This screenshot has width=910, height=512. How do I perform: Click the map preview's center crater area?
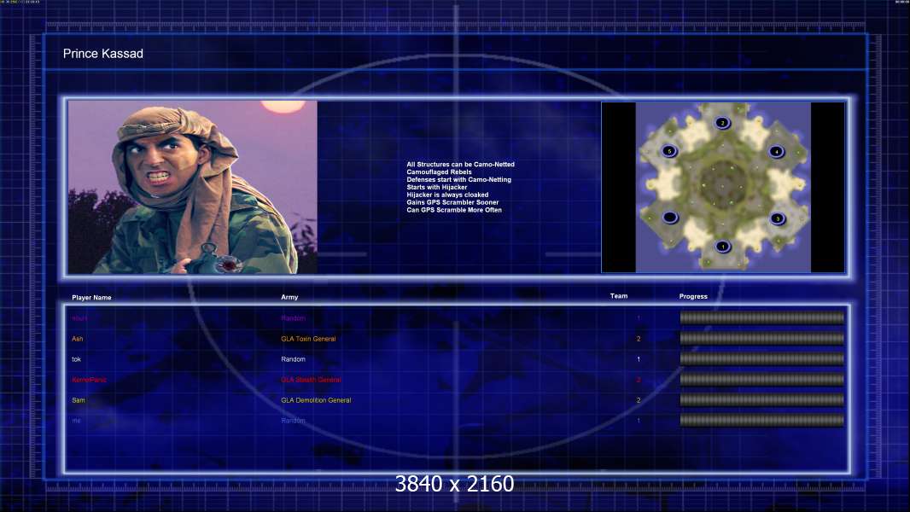click(x=722, y=184)
